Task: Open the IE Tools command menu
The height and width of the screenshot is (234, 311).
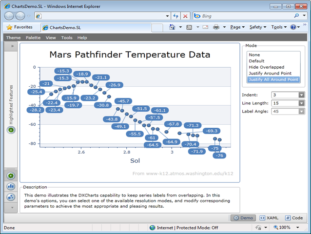Action: point(279,27)
